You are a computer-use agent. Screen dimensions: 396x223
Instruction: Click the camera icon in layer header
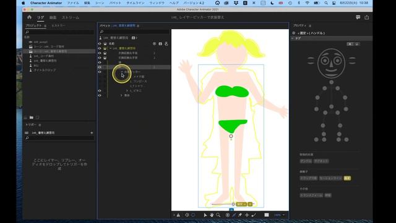(x=160, y=43)
